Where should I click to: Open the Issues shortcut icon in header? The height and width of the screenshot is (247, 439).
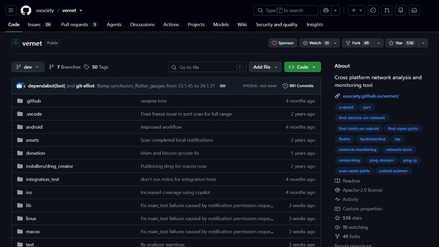[373, 10]
